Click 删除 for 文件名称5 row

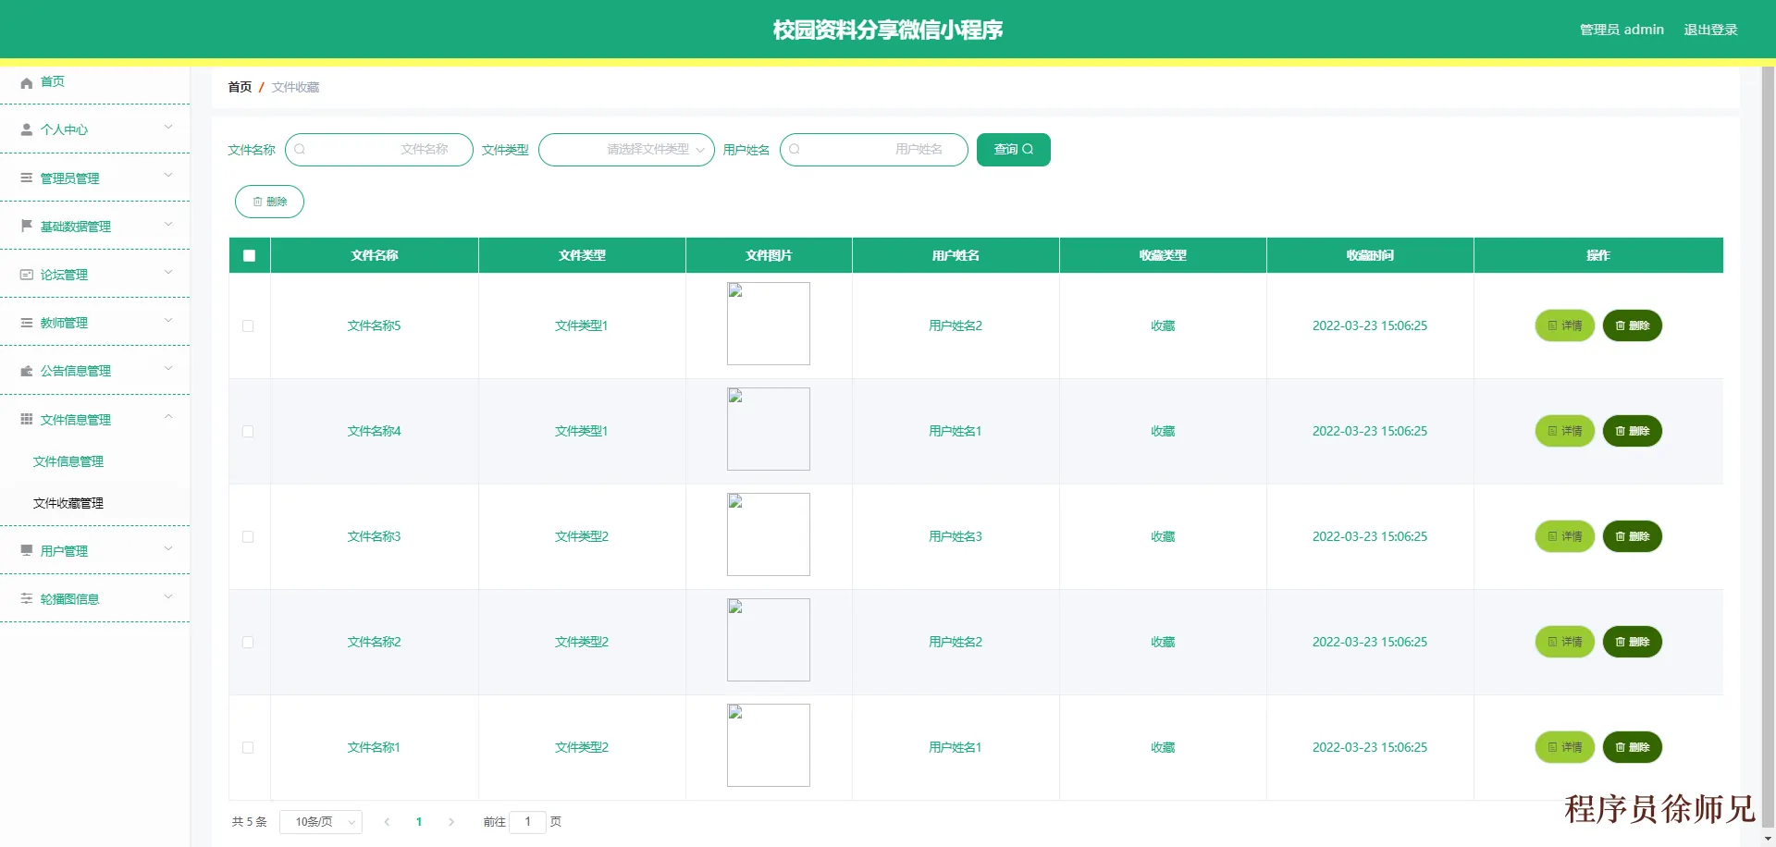pos(1633,325)
